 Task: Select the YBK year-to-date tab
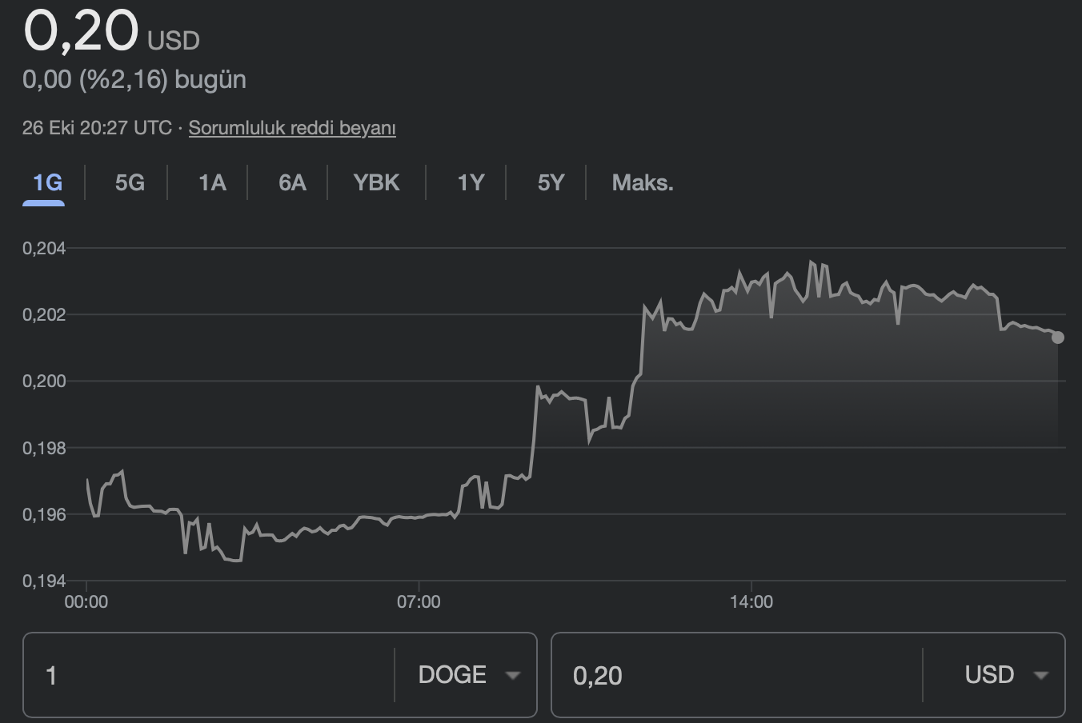pos(376,183)
